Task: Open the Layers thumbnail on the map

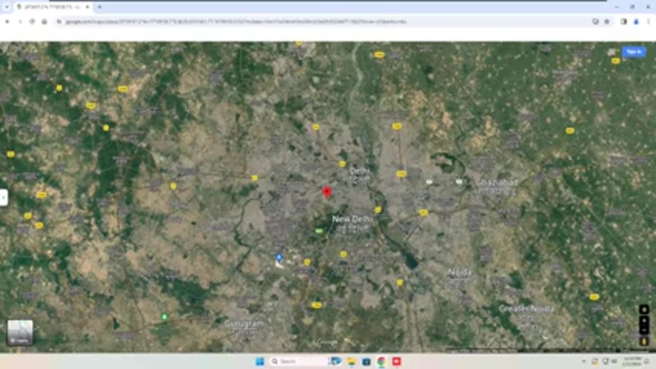Action: coord(20,333)
